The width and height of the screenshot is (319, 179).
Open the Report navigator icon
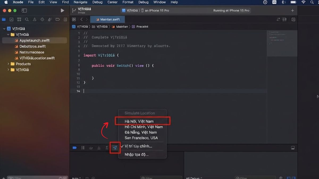(x=65, y=19)
